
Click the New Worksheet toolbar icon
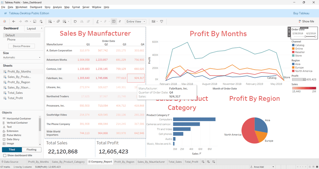(50, 21)
